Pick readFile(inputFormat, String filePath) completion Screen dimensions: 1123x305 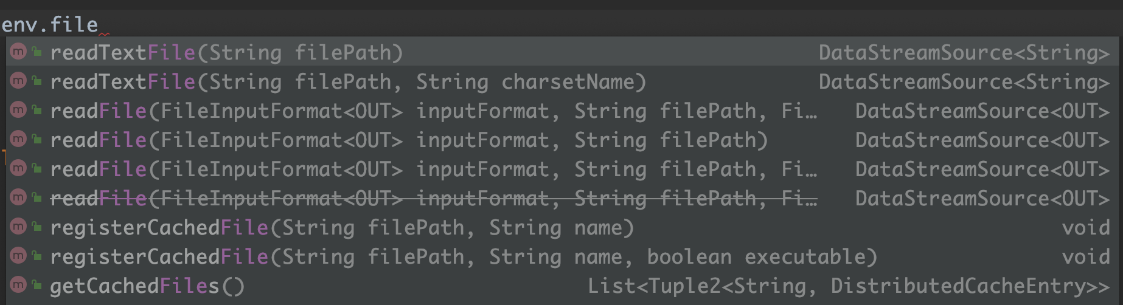coord(409,140)
